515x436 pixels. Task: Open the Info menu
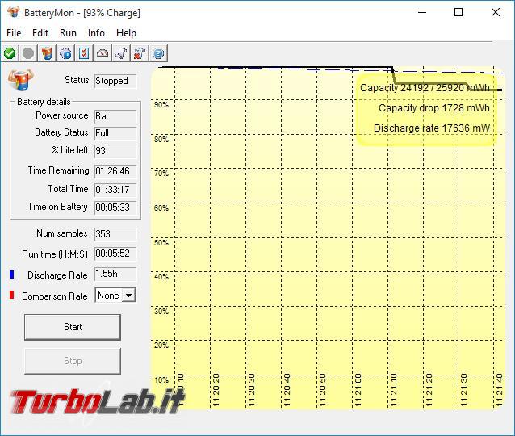[96, 33]
